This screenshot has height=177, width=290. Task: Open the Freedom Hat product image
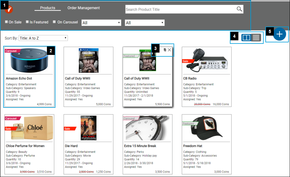tap(207, 128)
